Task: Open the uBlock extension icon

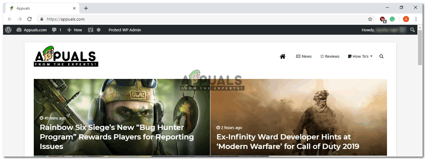Action: coord(383,19)
